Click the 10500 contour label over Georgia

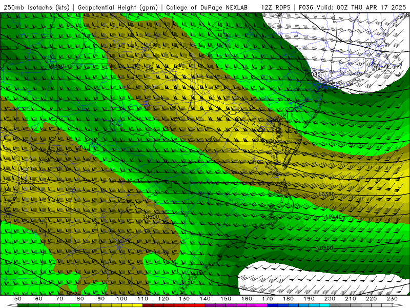coord(151,217)
